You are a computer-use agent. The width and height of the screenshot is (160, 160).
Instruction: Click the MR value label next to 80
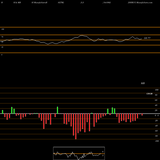pos(149,94)
